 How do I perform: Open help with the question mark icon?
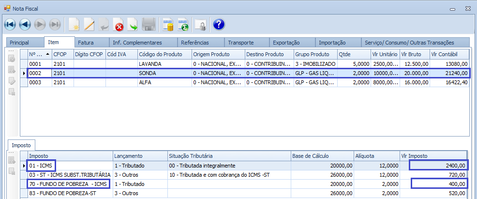(219, 24)
